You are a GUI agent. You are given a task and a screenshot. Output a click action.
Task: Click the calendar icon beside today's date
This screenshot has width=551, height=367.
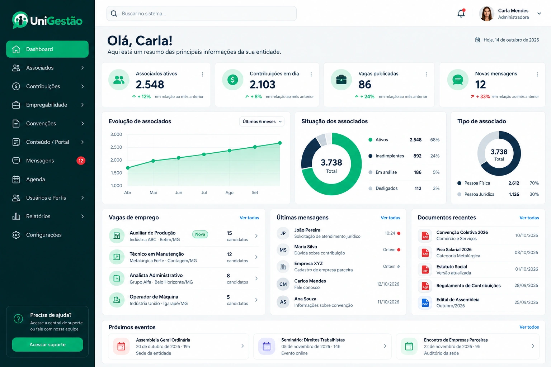click(477, 40)
